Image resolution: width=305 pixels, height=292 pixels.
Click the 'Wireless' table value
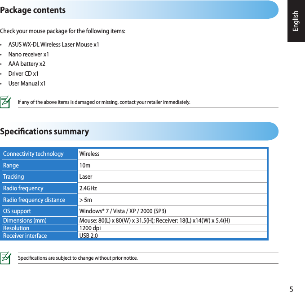pyautogui.click(x=89, y=154)
